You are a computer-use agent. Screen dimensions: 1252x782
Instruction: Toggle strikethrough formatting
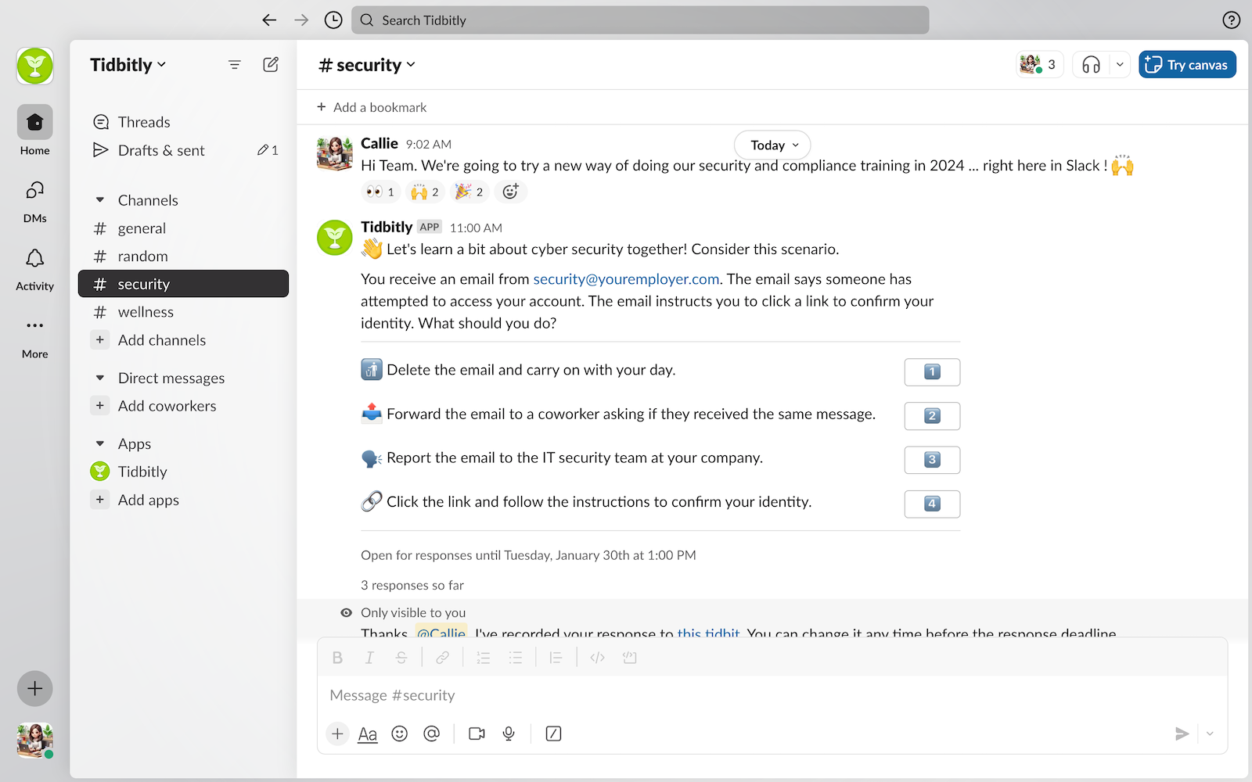point(401,658)
